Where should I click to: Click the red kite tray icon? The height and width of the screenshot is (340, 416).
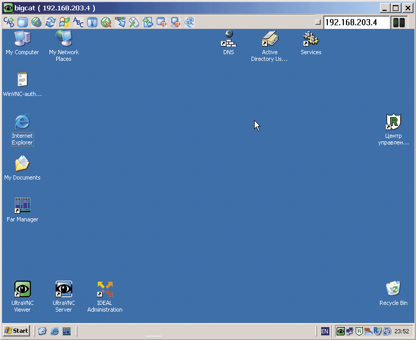368,331
